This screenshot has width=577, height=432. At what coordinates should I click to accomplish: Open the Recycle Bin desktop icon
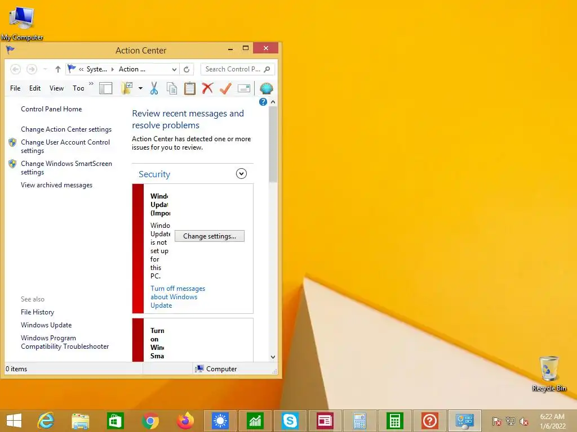click(549, 373)
